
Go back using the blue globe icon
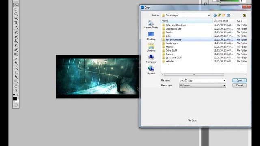[x=215, y=15]
